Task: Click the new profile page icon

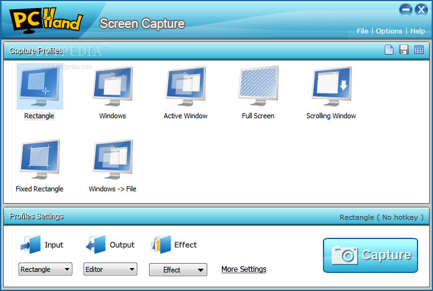Action: tap(389, 50)
